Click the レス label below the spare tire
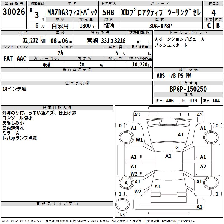The width and height of the screenshot is (224, 224). [x=122, y=214]
